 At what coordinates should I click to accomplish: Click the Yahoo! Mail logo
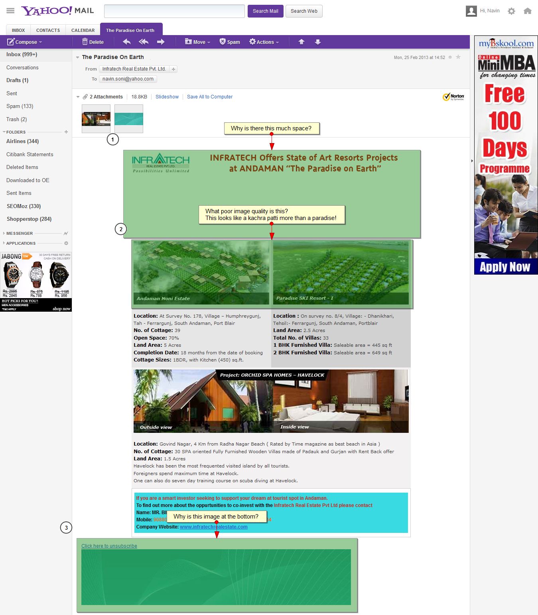(58, 11)
